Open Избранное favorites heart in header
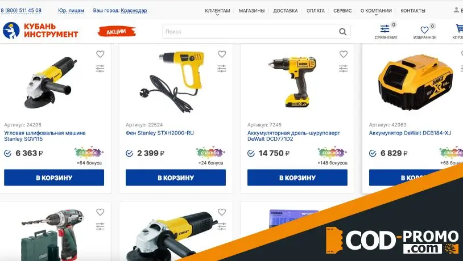463x261 pixels. [425, 32]
